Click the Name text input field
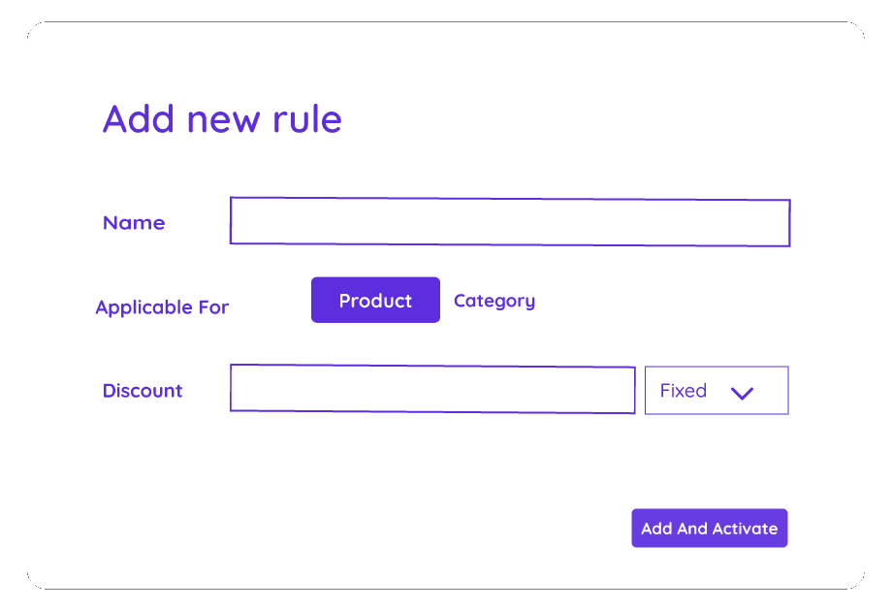The image size is (892, 611). point(510,222)
